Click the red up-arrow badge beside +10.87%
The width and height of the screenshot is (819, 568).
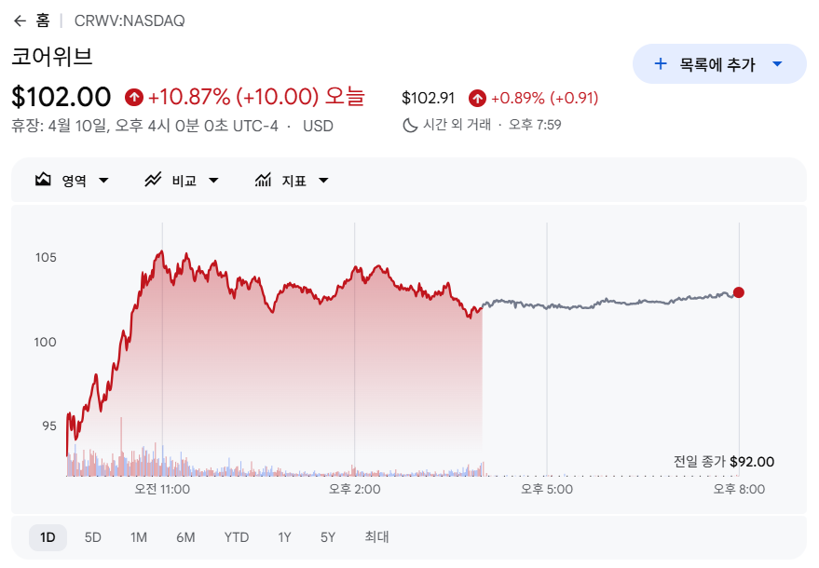click(134, 97)
